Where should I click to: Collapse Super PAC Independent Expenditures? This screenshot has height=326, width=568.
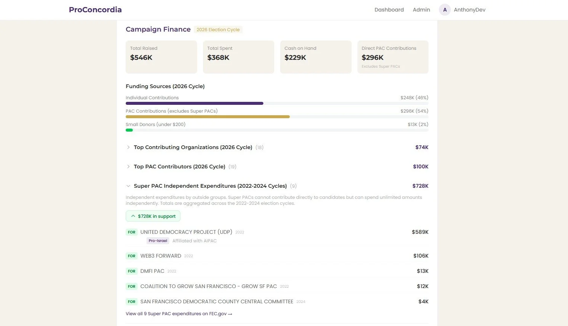pyautogui.click(x=210, y=186)
